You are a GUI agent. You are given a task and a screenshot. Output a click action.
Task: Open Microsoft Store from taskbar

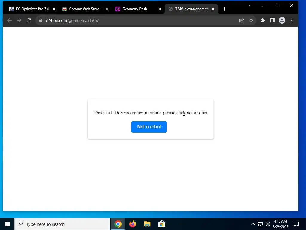tap(162, 224)
